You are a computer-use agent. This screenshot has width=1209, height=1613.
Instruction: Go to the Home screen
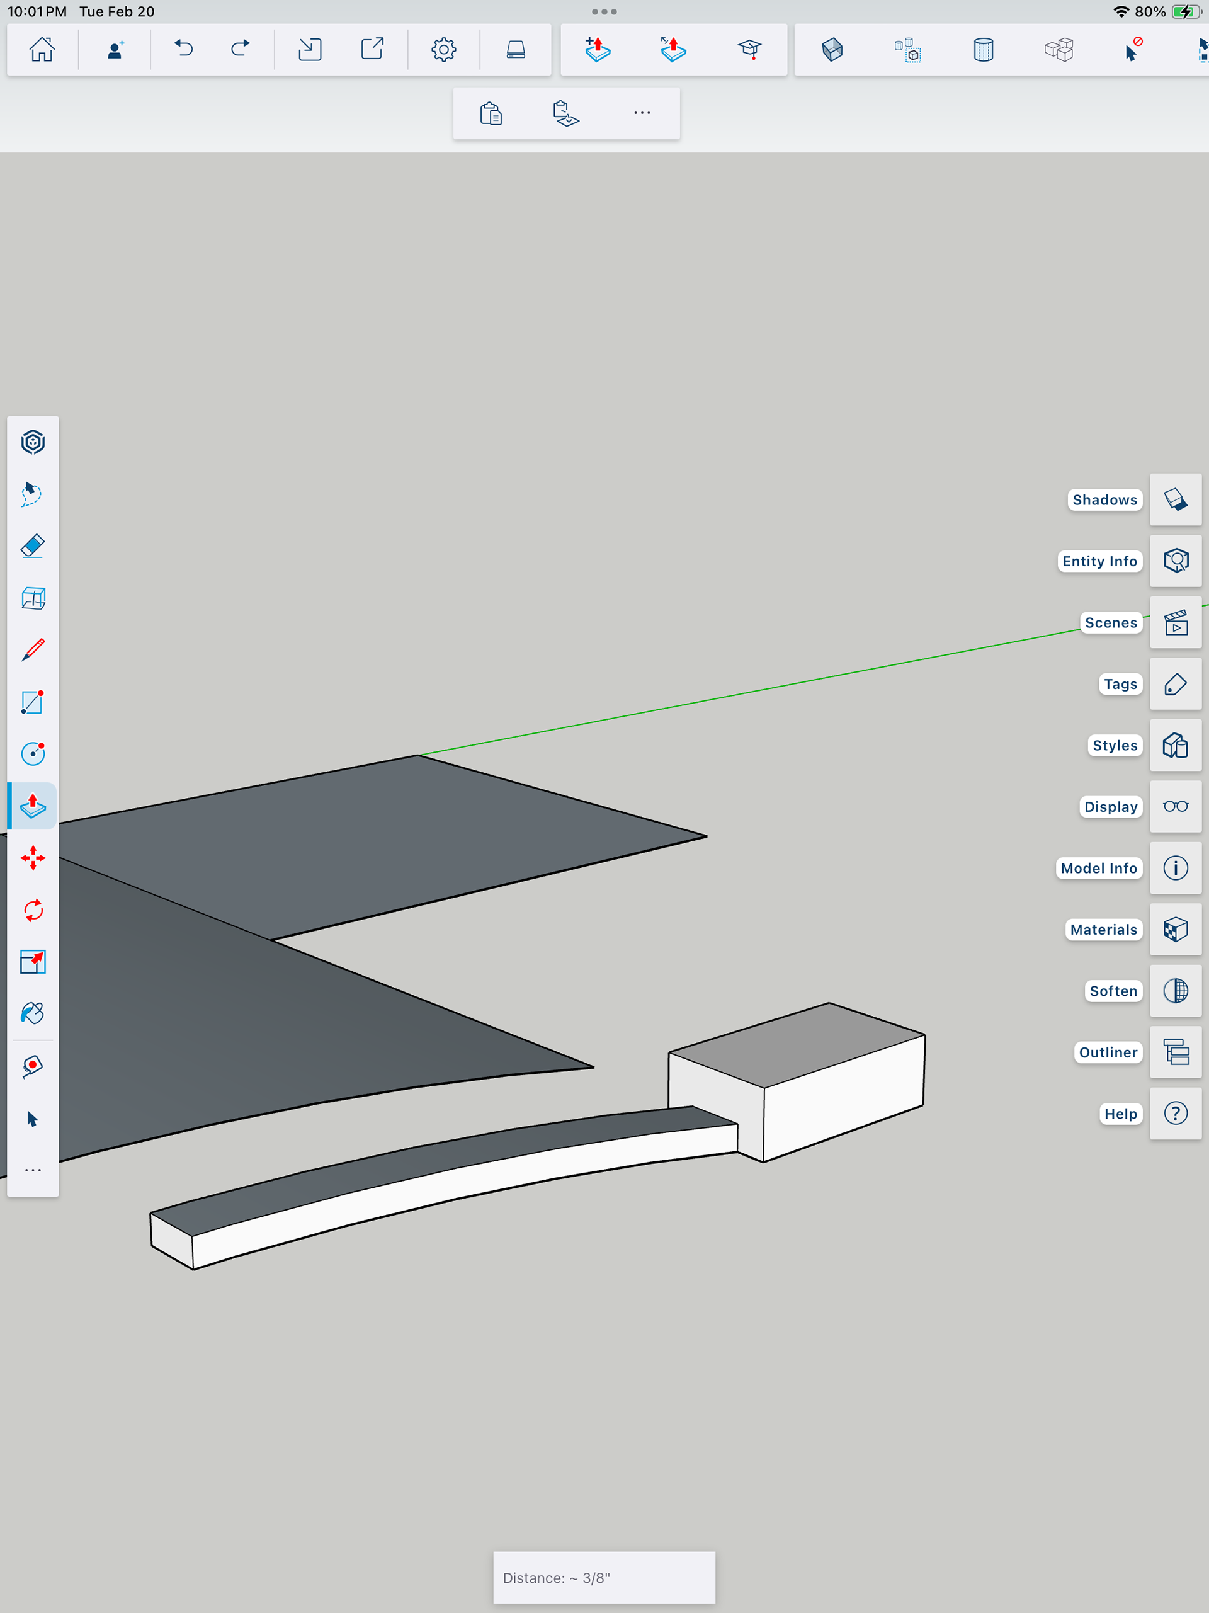[x=42, y=50]
